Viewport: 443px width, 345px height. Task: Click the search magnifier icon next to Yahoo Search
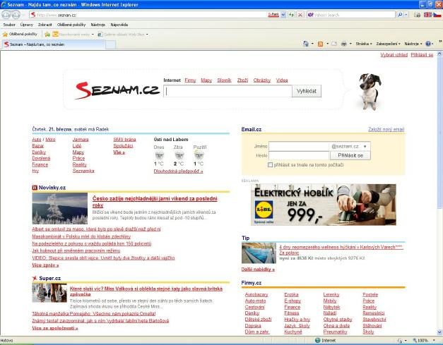click(x=400, y=15)
